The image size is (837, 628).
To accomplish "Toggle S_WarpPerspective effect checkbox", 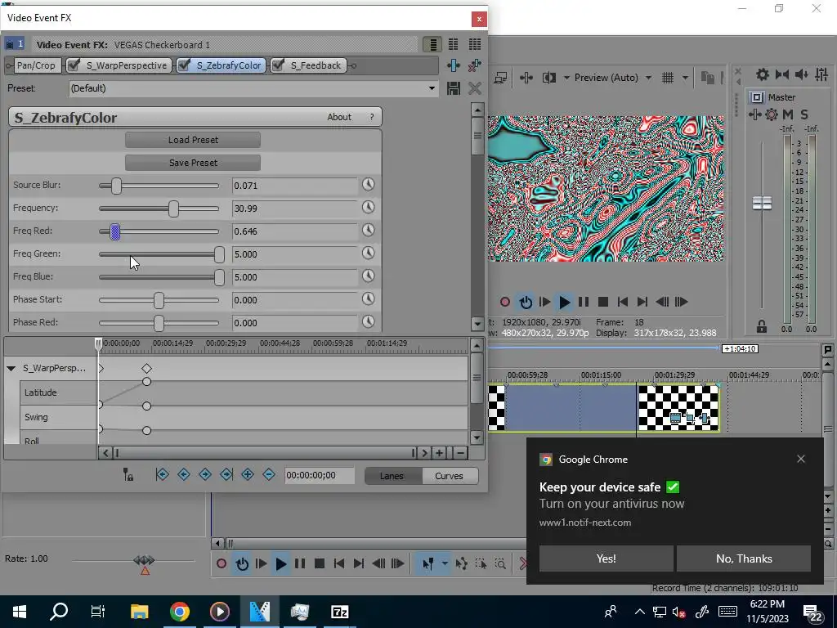I will (x=74, y=65).
